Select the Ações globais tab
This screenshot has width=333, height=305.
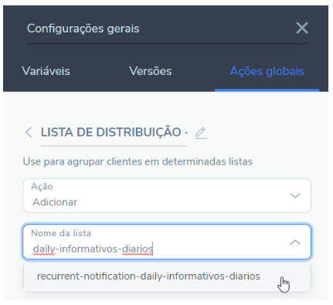click(x=267, y=71)
